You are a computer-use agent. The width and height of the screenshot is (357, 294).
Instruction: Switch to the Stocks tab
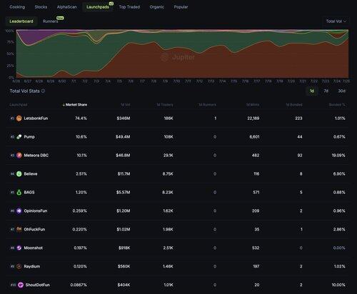[x=41, y=7]
